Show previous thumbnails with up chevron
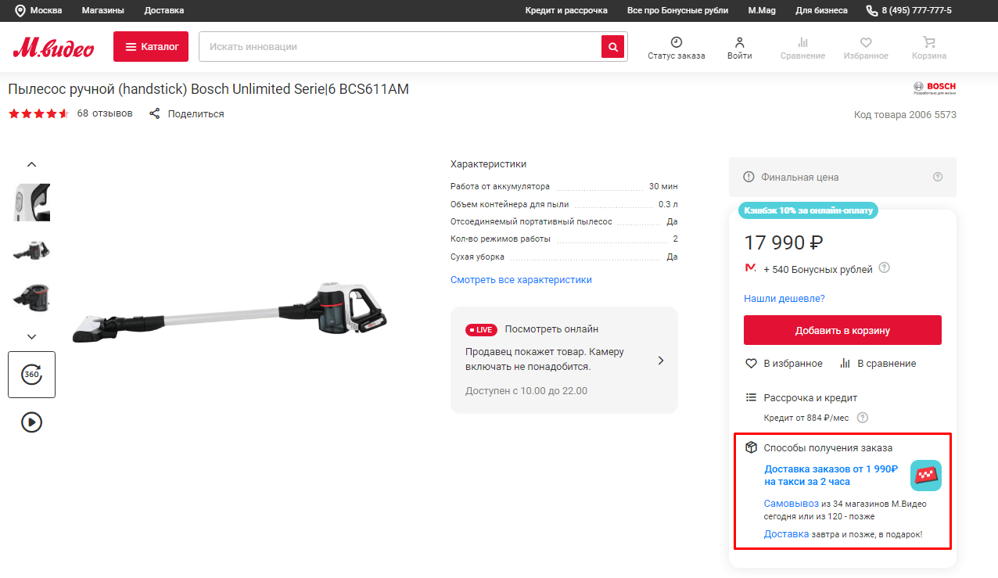This screenshot has width=998, height=578. [x=32, y=164]
